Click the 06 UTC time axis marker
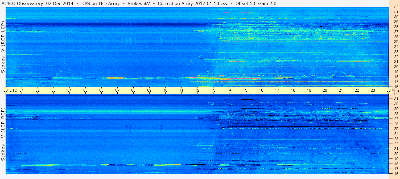Image resolution: width=400 pixels, height=179 pixels. [101, 90]
